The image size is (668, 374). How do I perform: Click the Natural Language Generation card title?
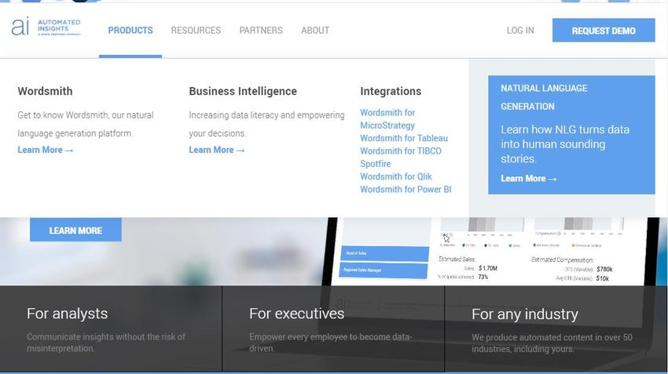tap(544, 97)
